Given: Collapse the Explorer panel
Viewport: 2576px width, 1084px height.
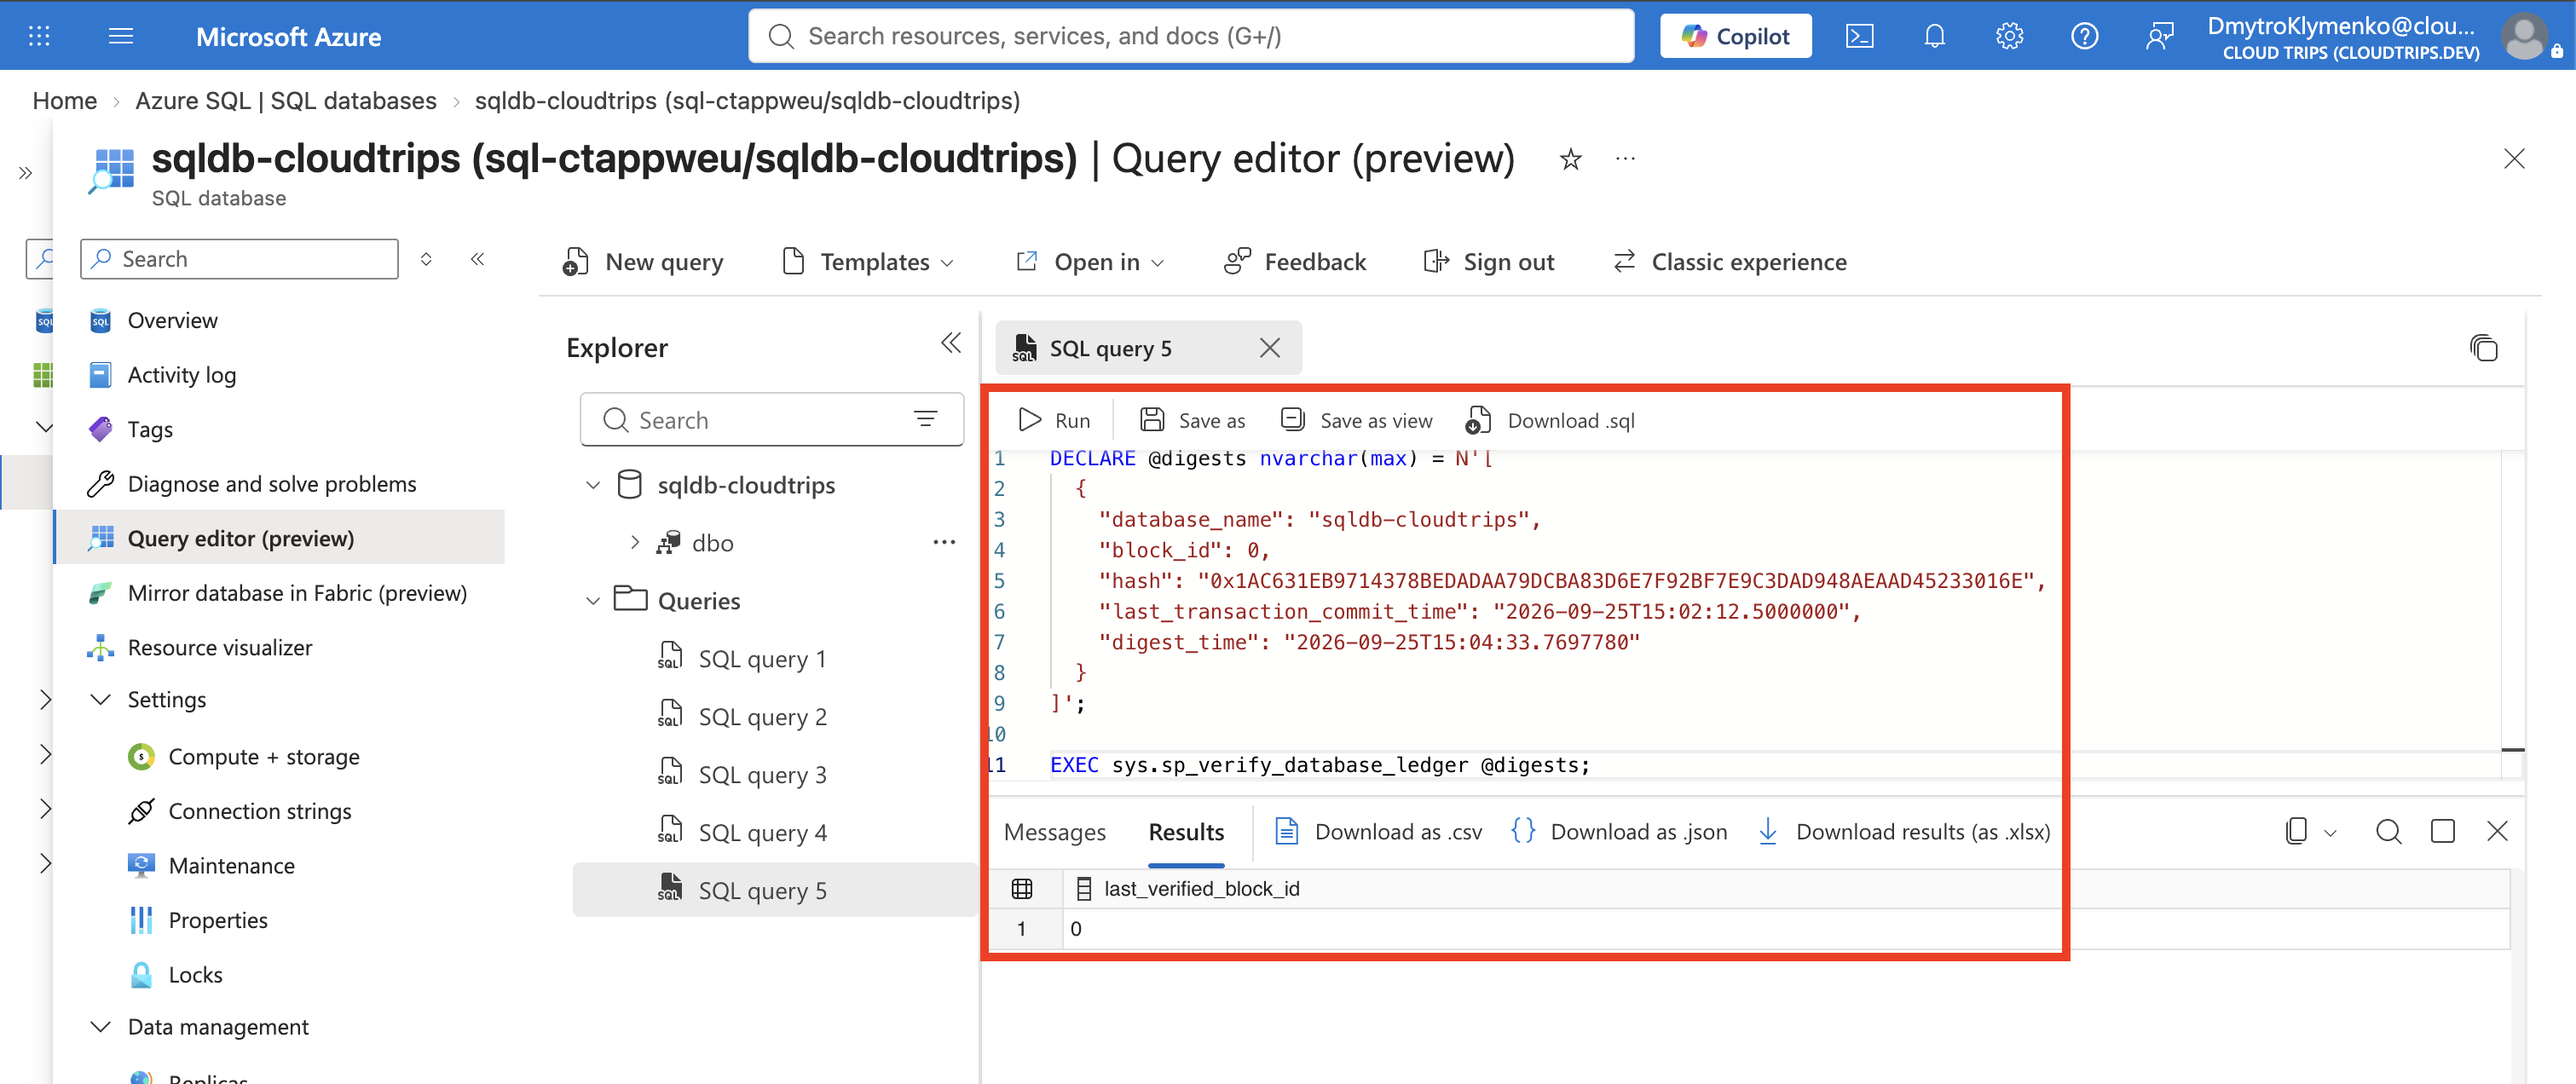Looking at the screenshot, I should click(951, 344).
